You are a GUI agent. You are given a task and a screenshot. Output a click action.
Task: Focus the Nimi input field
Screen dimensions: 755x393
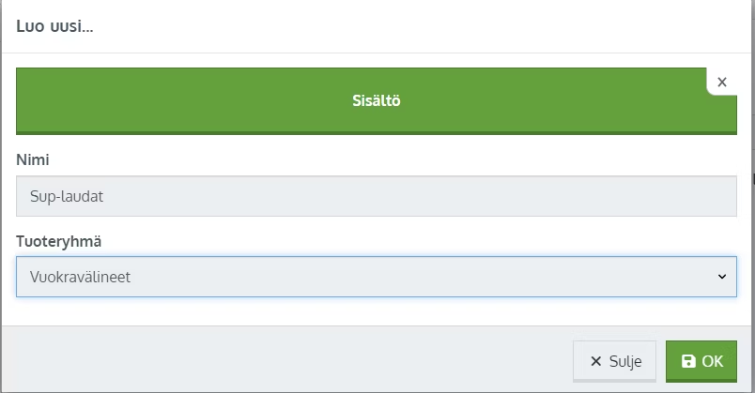click(x=376, y=196)
